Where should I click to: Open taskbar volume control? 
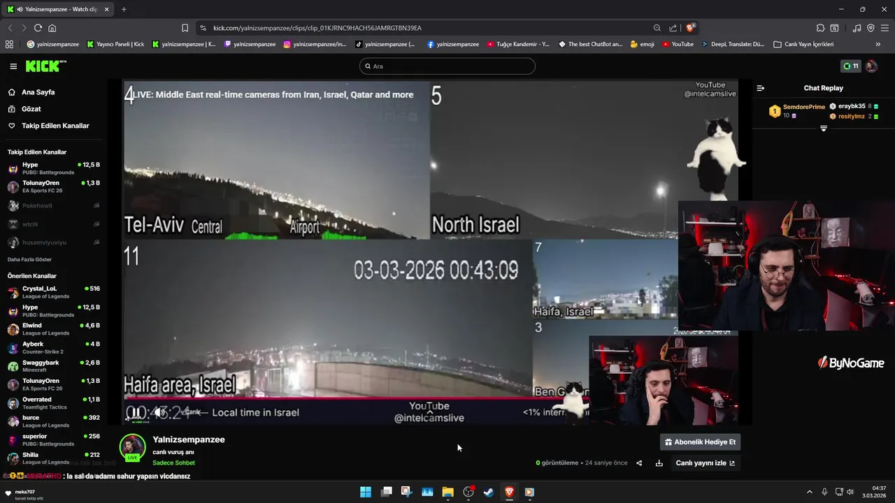[x=850, y=492]
